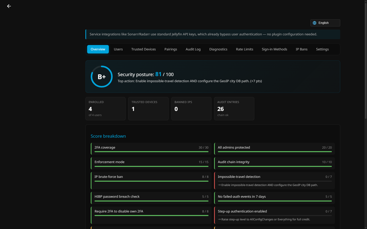Screen dimensions: 367x229
Task: Click the 0 / 7 impossible-travel score
Action: 329,177
